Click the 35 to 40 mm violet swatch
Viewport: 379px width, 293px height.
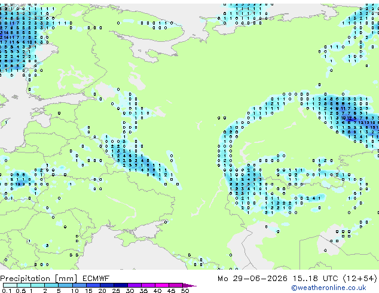point(148,285)
